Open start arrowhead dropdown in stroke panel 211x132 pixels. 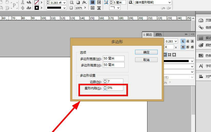pyautogui.click(x=192, y=67)
